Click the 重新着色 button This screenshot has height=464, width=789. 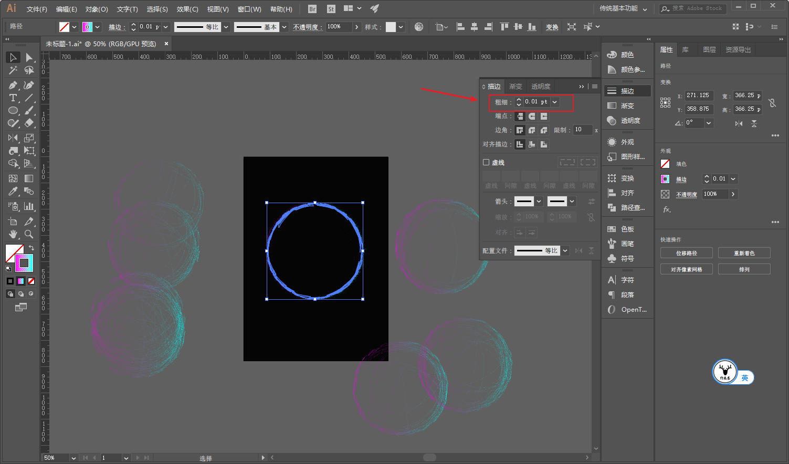pyautogui.click(x=744, y=253)
